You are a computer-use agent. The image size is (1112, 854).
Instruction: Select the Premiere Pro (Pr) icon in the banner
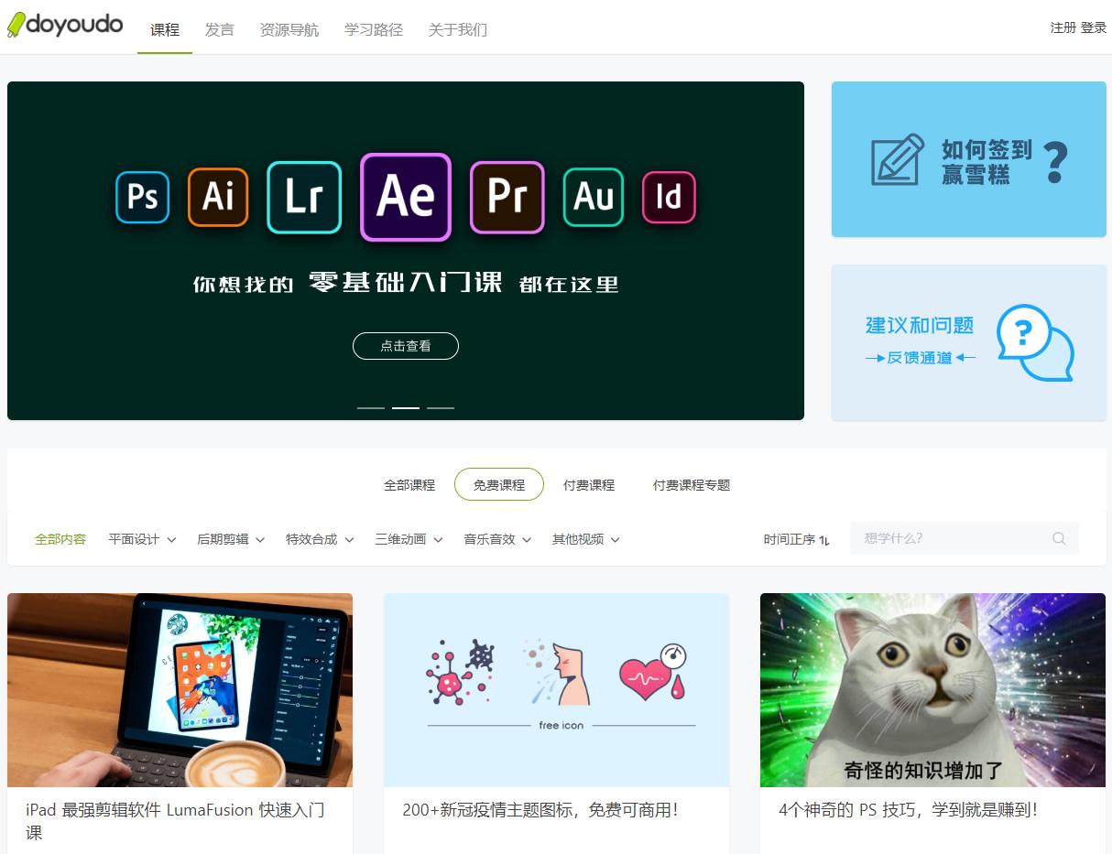tap(507, 196)
